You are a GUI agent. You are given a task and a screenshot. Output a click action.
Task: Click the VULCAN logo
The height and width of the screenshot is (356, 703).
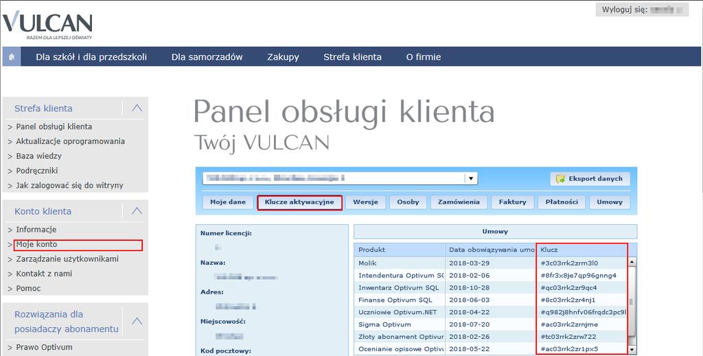(47, 25)
